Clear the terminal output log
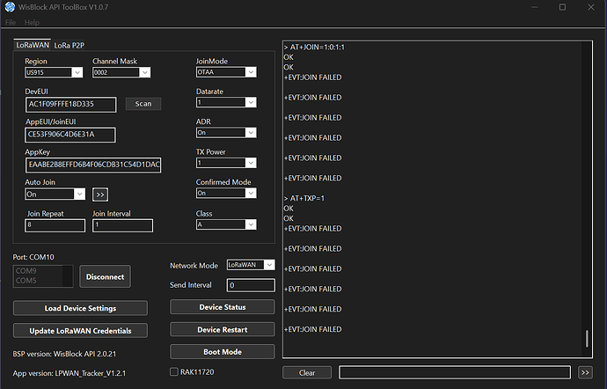This screenshot has width=607, height=389. click(307, 372)
